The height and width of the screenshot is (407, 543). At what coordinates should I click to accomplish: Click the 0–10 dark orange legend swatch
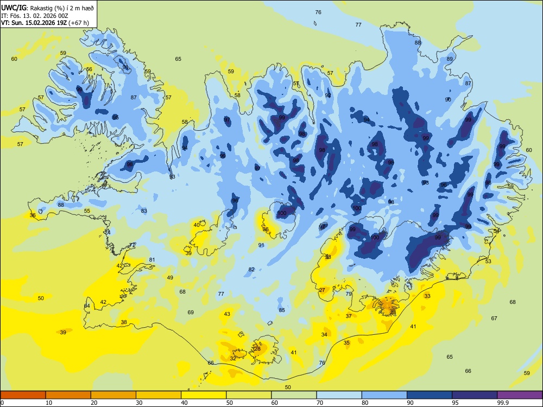point(23,395)
